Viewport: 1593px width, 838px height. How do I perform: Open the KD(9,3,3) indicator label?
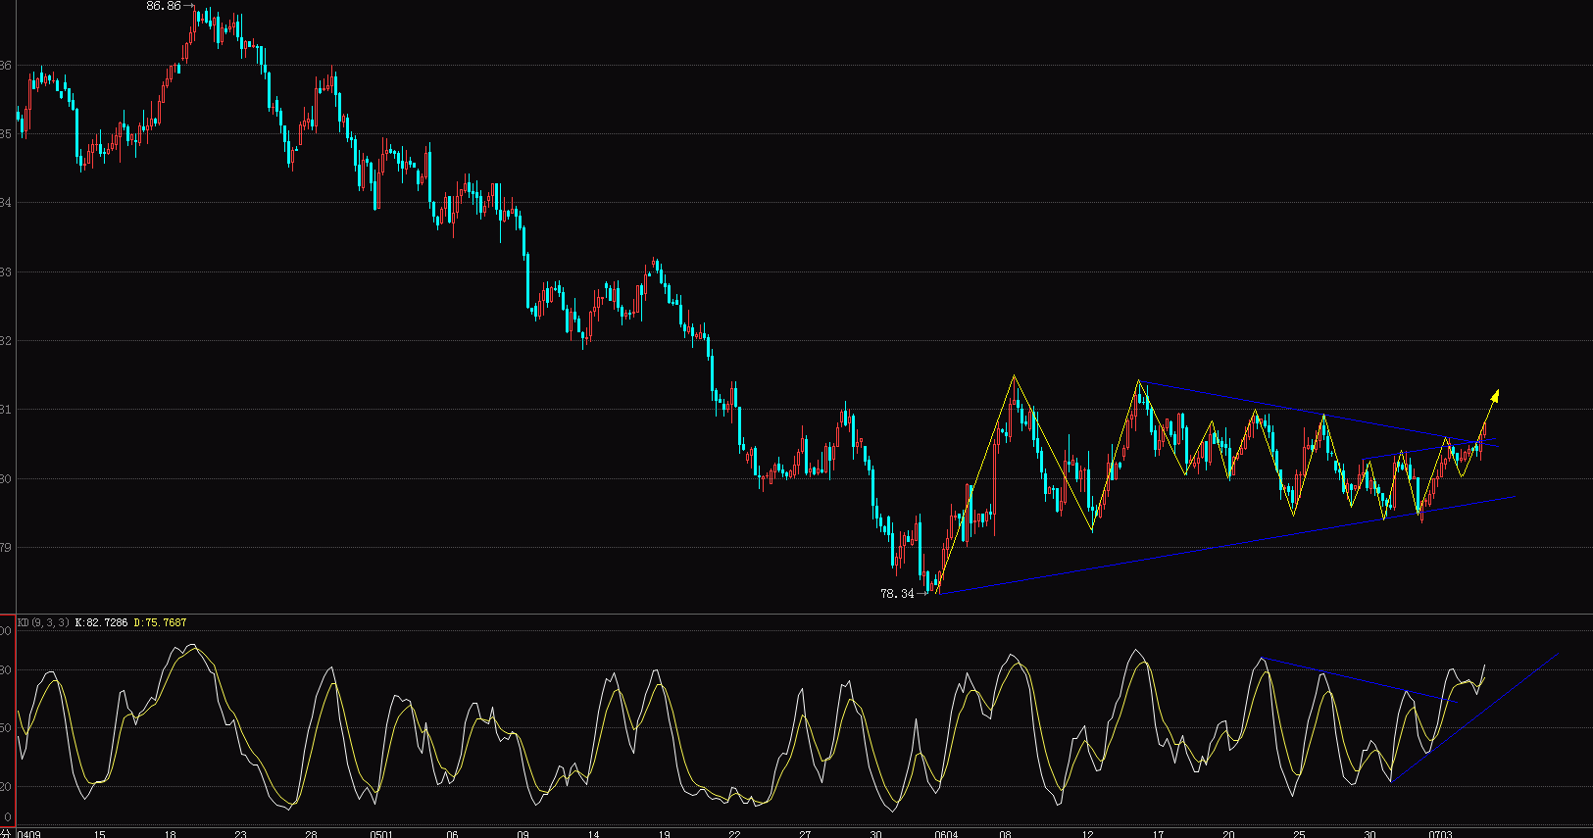(44, 622)
